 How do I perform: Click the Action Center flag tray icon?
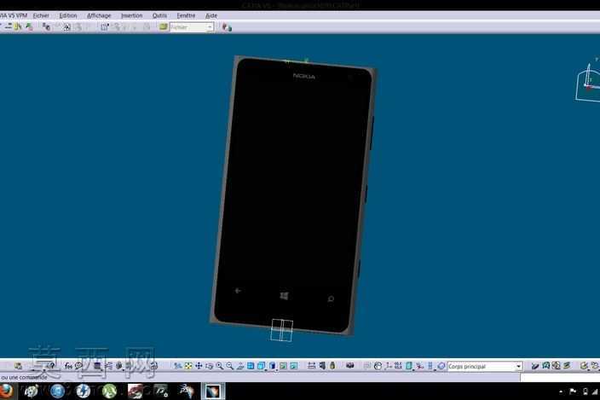573,391
